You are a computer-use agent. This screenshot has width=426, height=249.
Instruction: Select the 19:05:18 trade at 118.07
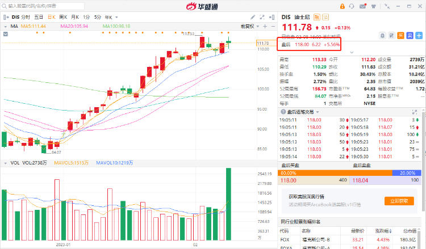(x=385, y=127)
